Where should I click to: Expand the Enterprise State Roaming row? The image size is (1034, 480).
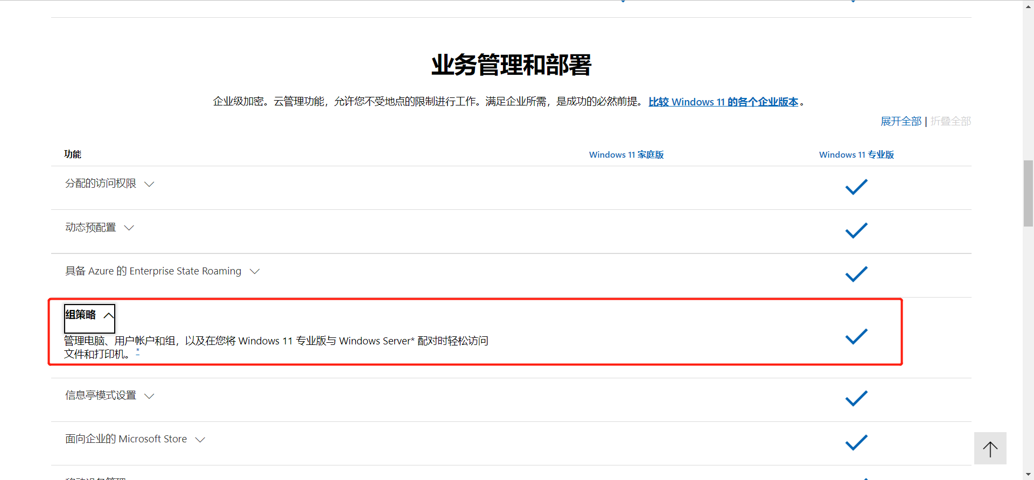click(163, 271)
